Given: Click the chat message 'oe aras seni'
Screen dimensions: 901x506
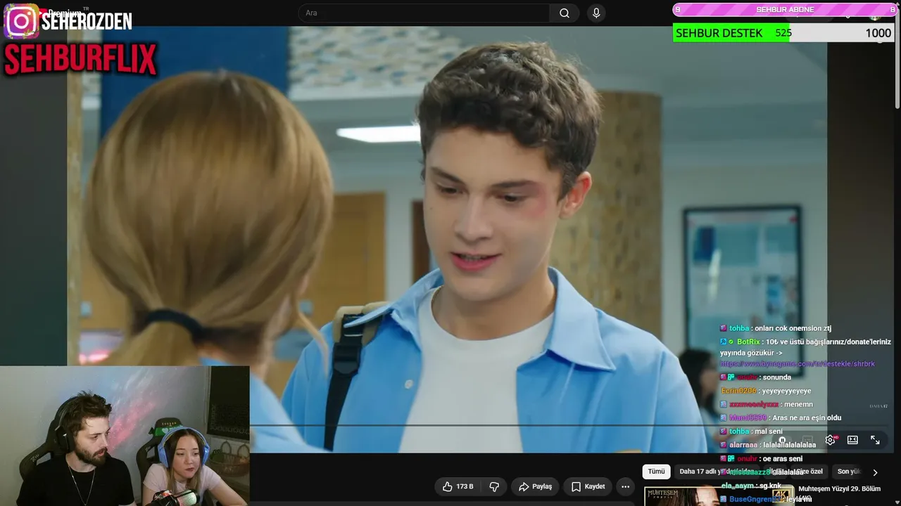Looking at the screenshot, I should pos(782,459).
